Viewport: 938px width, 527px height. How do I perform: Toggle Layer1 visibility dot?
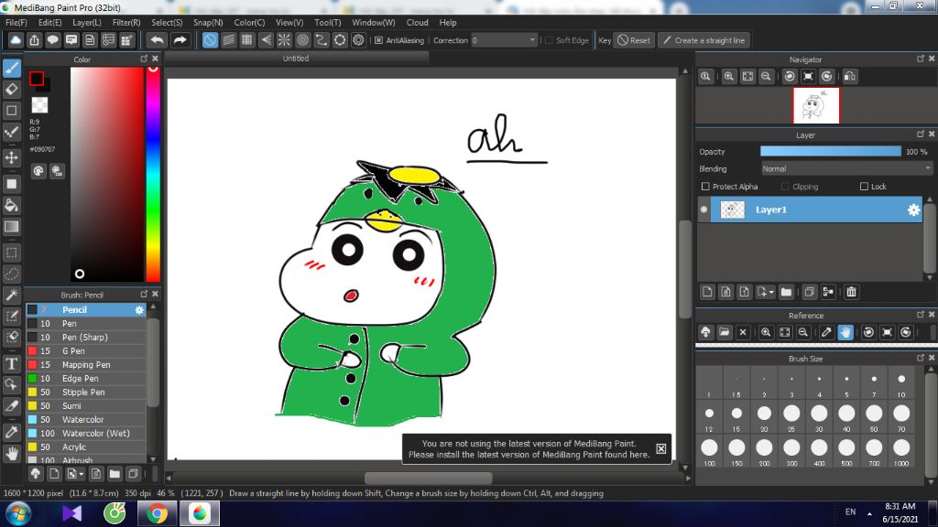704,210
